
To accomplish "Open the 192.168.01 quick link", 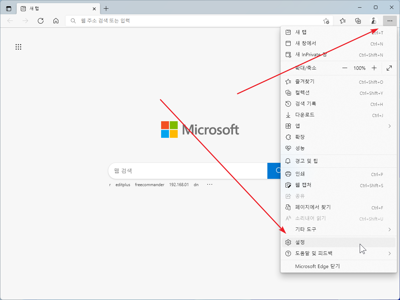I will tap(179, 185).
